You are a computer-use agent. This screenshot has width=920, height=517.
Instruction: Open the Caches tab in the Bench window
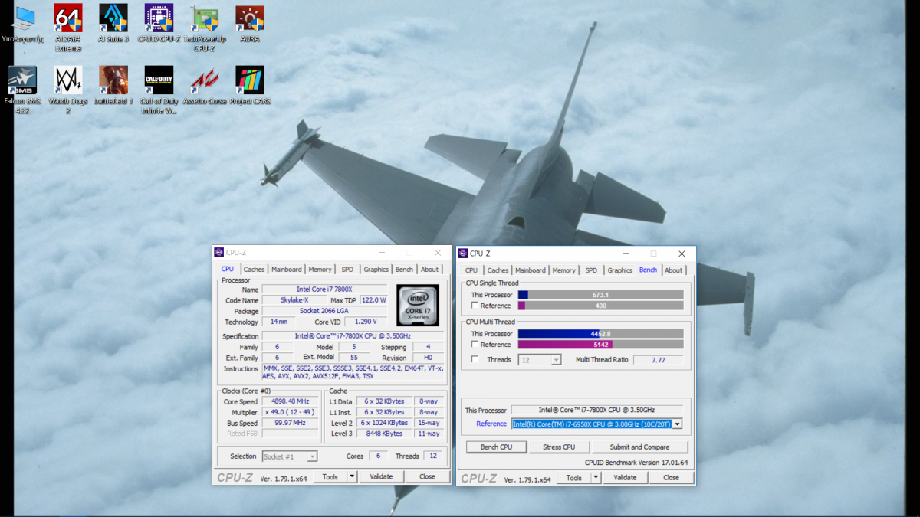pyautogui.click(x=498, y=270)
